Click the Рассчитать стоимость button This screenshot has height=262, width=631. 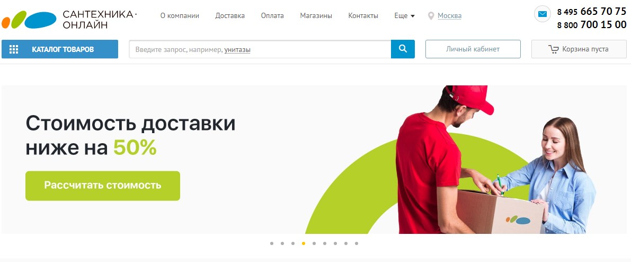[103, 186]
